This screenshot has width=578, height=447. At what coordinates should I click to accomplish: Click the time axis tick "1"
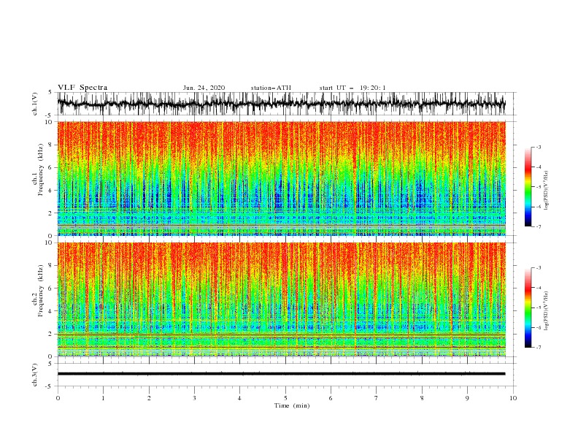(x=103, y=398)
